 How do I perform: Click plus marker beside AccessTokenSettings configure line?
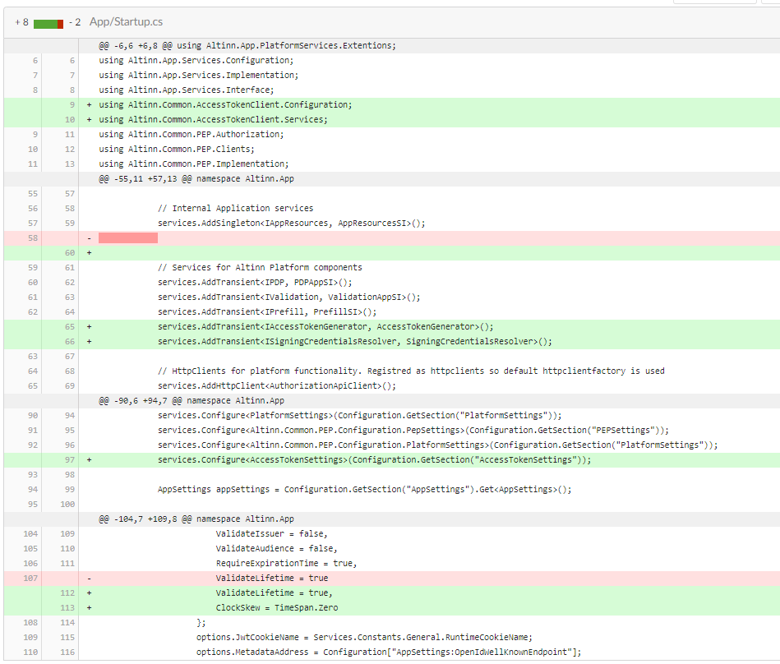pos(89,459)
